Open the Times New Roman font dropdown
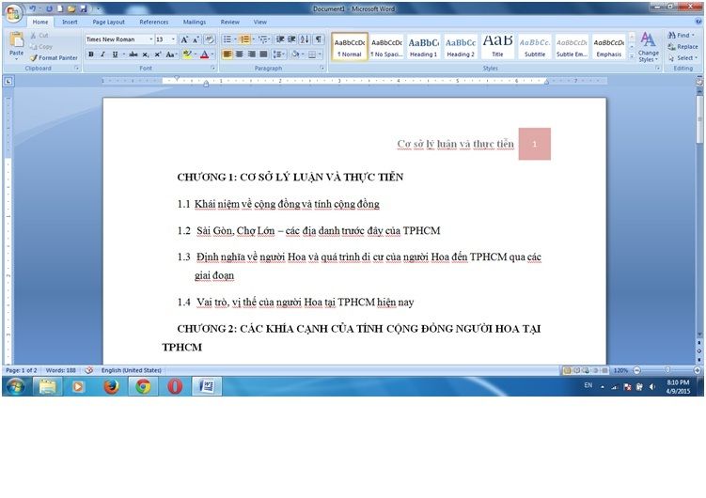The height and width of the screenshot is (498, 706). 150,39
